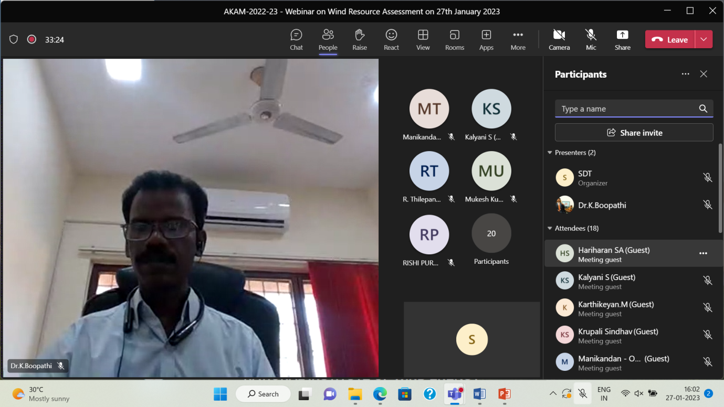724x407 pixels.
Task: Toggle the People participants pane
Action: tap(328, 40)
